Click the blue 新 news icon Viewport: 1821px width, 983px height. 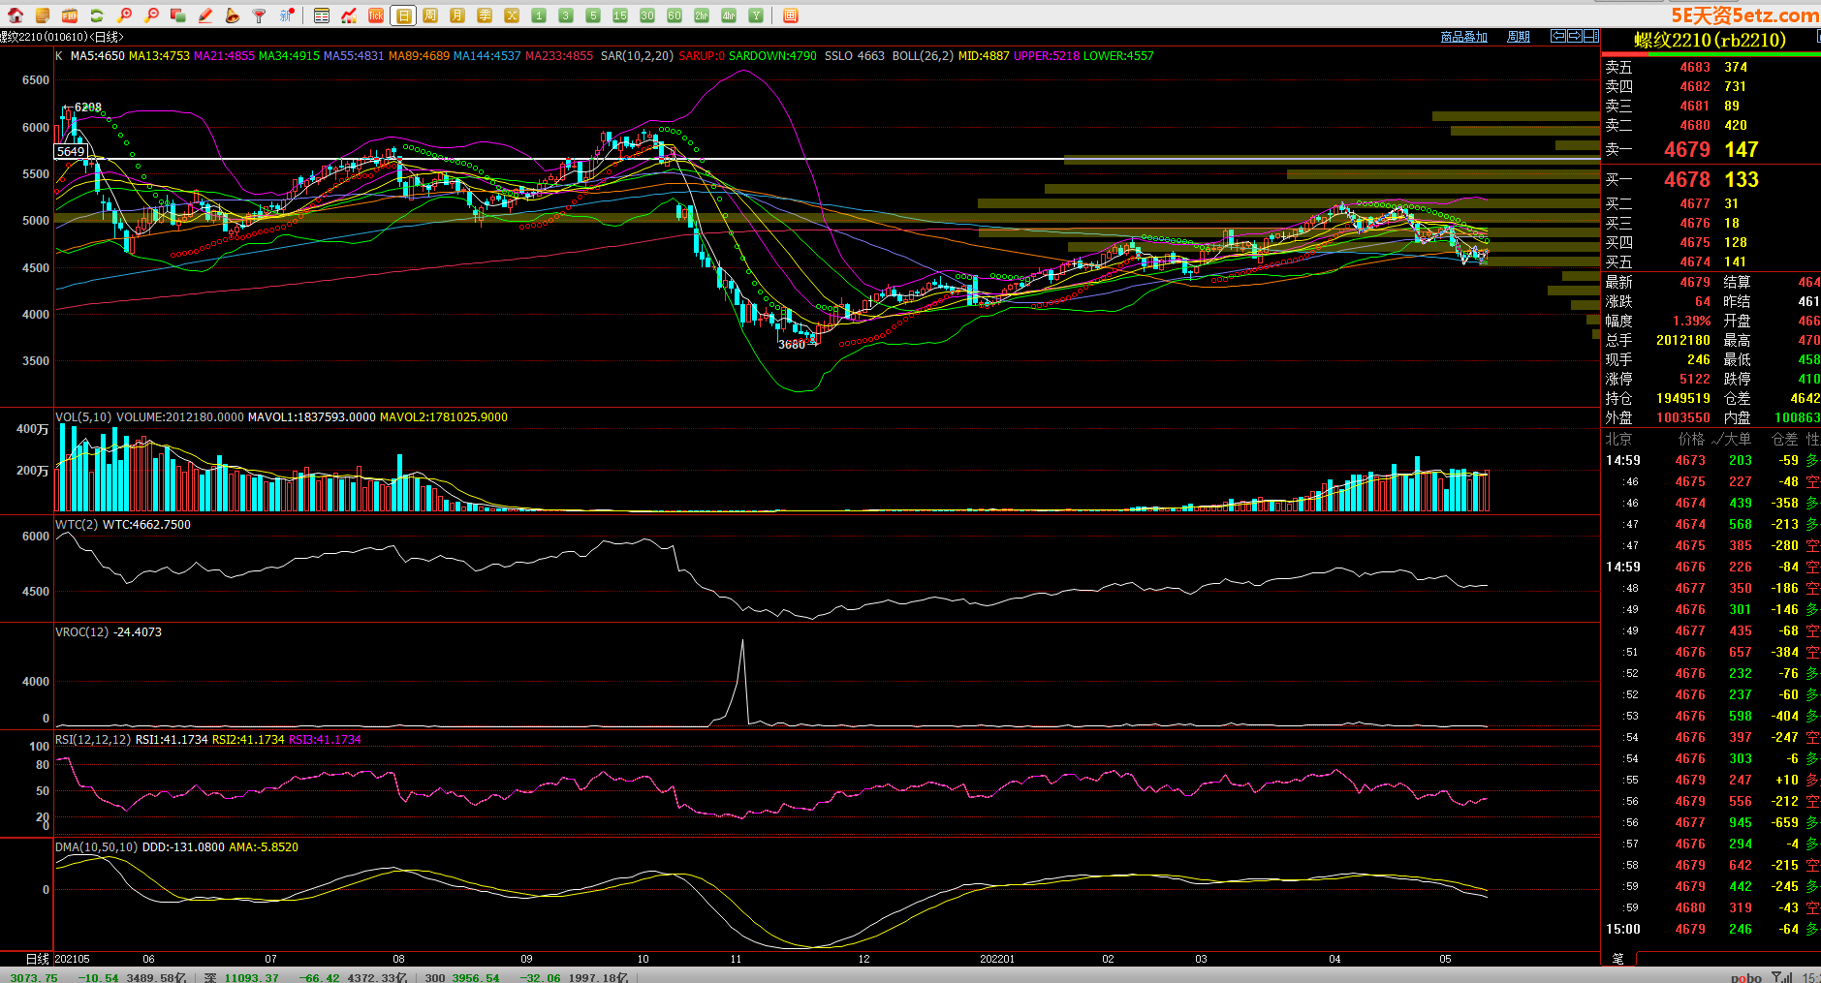287,15
